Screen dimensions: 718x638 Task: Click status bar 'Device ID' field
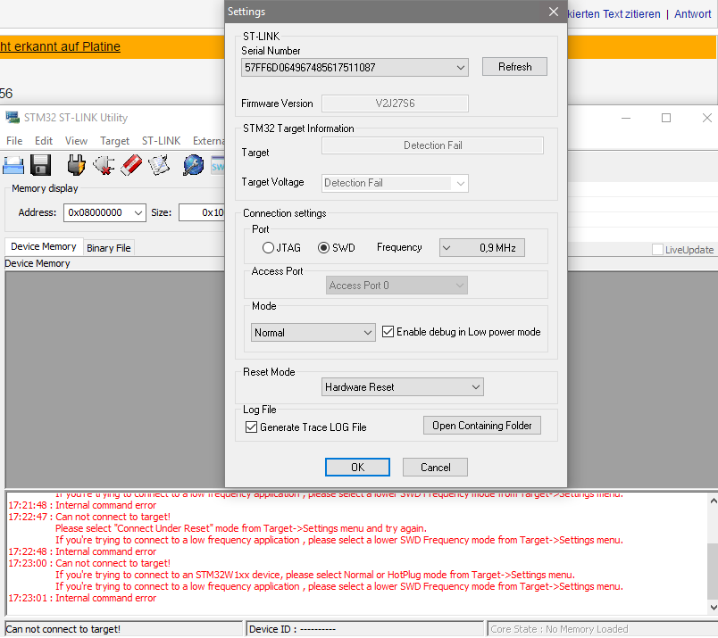[x=364, y=629]
